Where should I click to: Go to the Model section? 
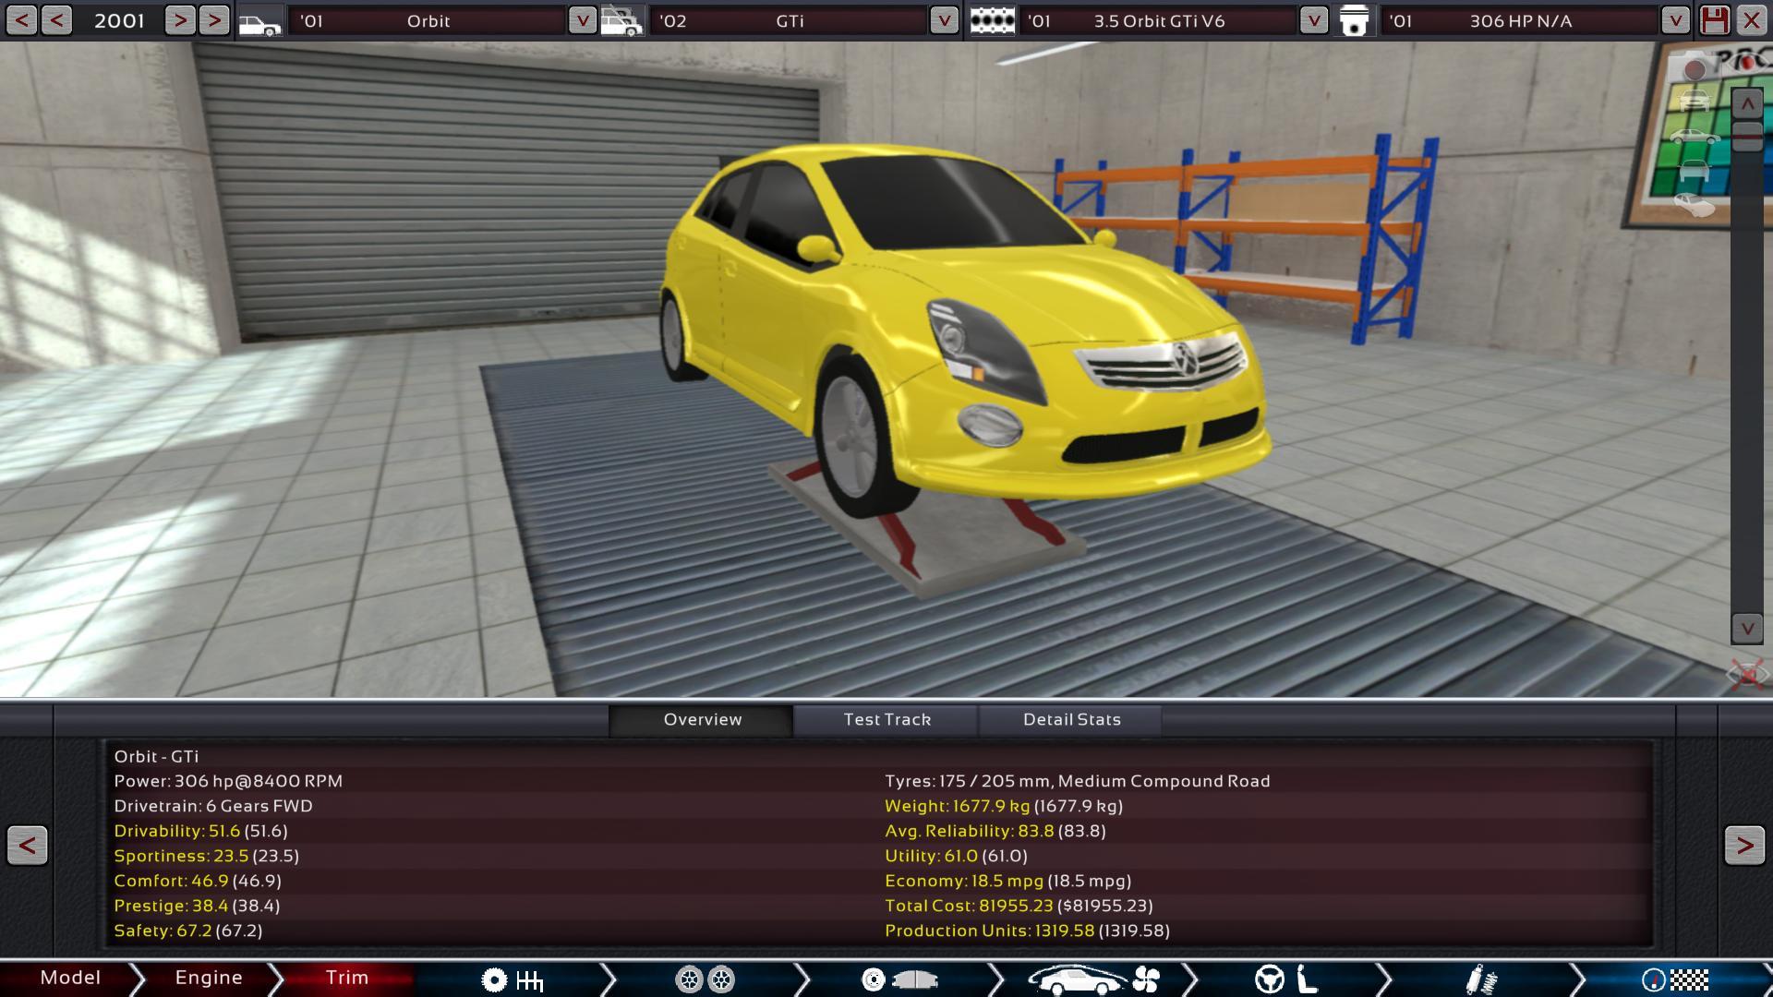coord(70,978)
